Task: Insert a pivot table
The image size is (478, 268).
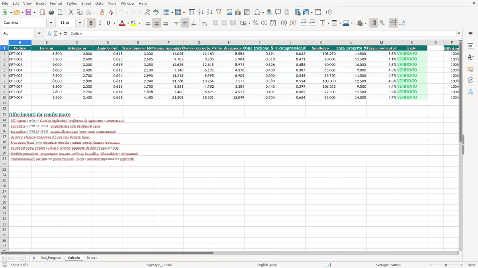Action: [247, 12]
